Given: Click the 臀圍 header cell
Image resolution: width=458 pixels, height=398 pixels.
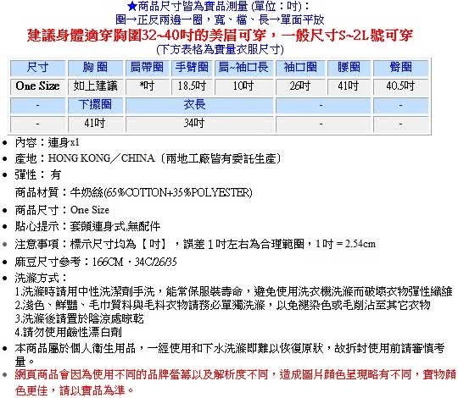Looking at the screenshot, I should click(x=400, y=68).
